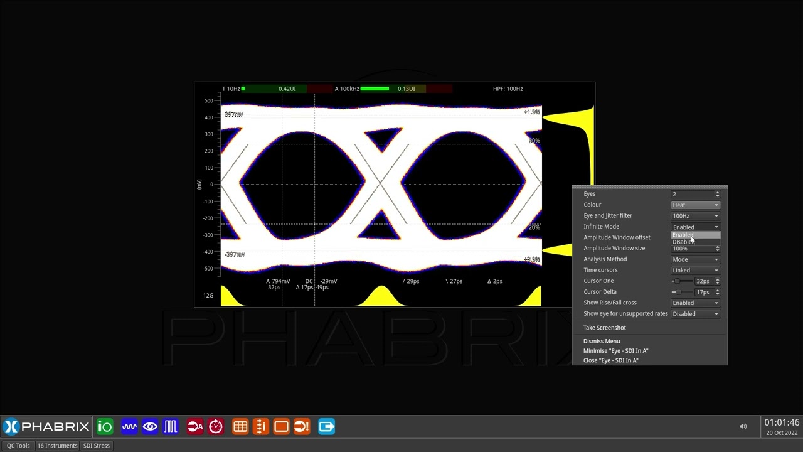Click the Cursor Delta slider

(x=682, y=292)
